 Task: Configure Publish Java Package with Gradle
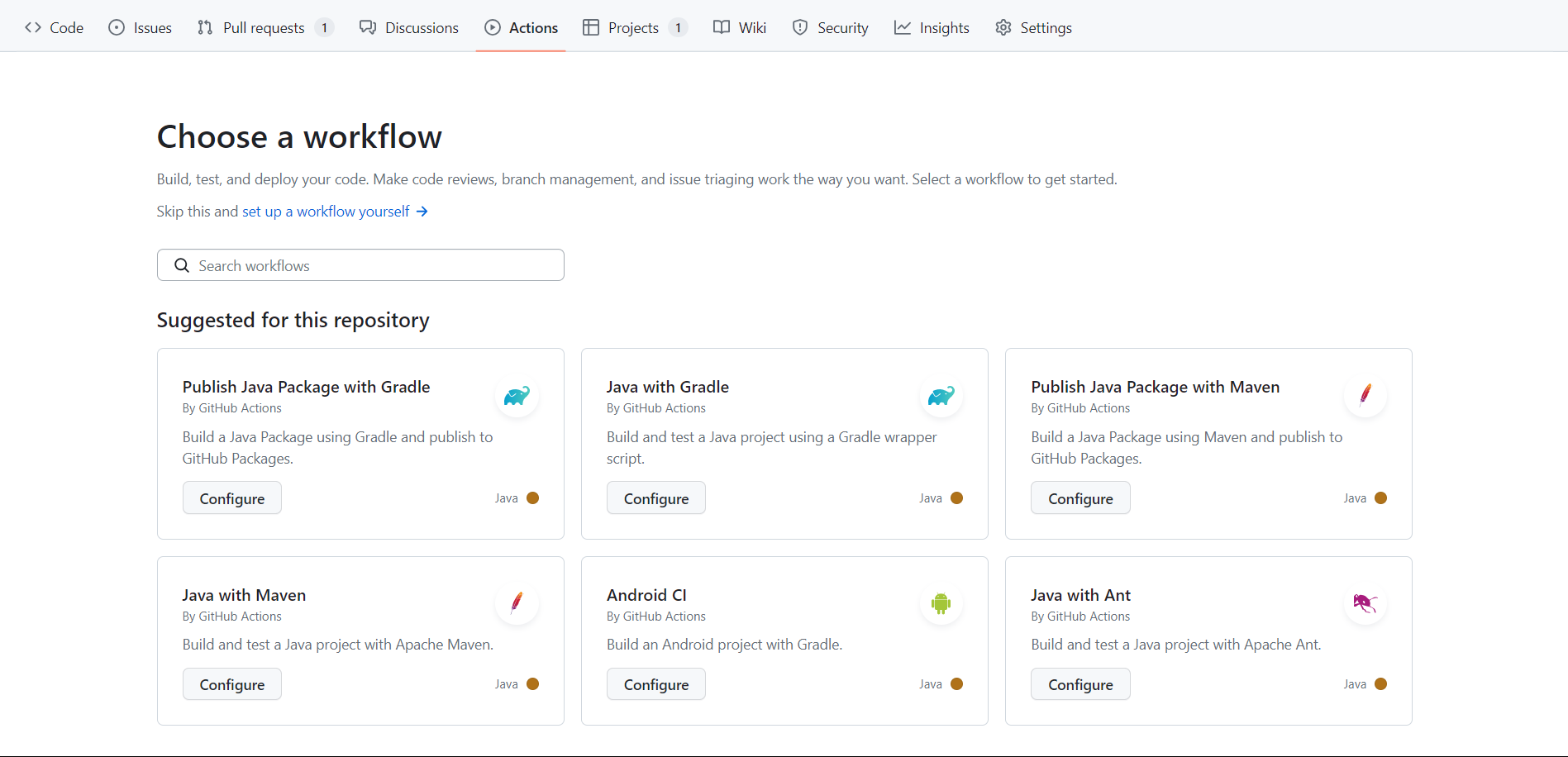pyautogui.click(x=232, y=498)
